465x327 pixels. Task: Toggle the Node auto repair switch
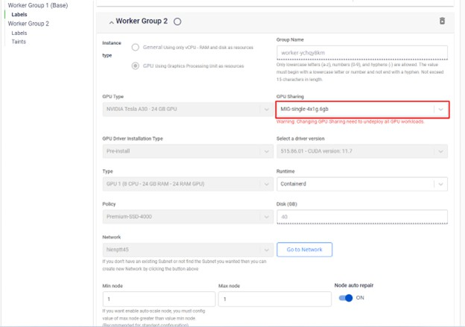pyautogui.click(x=347, y=298)
